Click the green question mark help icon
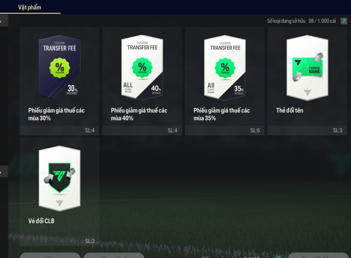 344,21
